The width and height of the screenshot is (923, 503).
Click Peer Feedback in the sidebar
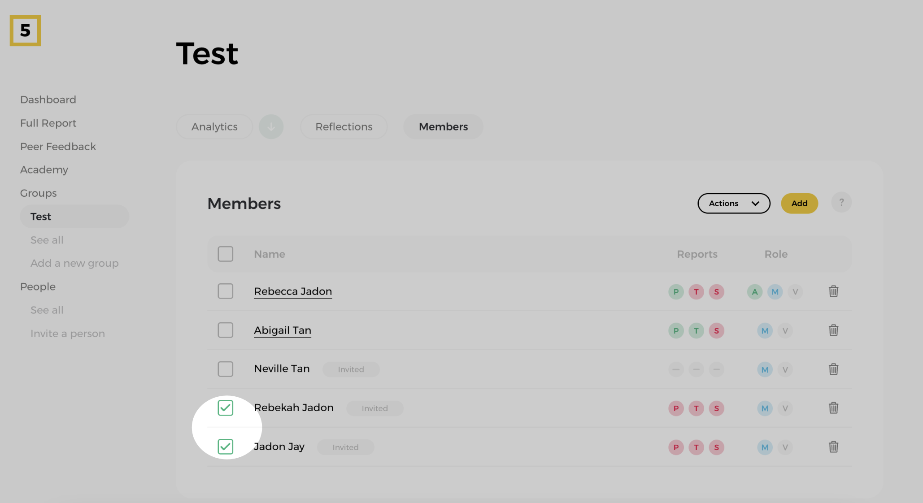pos(58,147)
